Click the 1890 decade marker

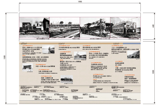pyautogui.click(x=23, y=43)
